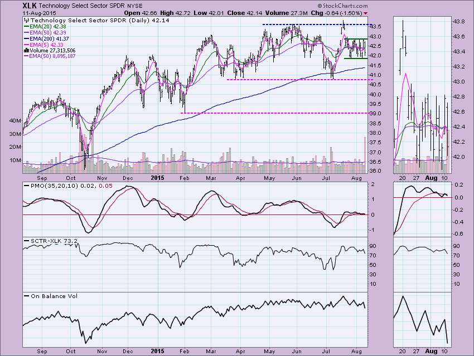Click the 43.5 price axis label
The width and height of the screenshot is (474, 356).
375,27
